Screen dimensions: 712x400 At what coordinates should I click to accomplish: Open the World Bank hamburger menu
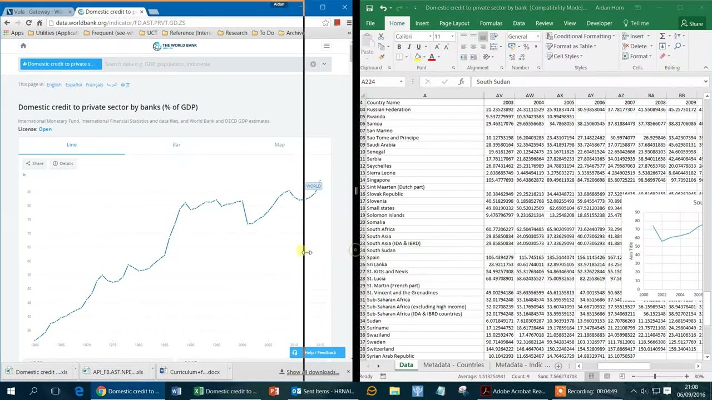327,46
